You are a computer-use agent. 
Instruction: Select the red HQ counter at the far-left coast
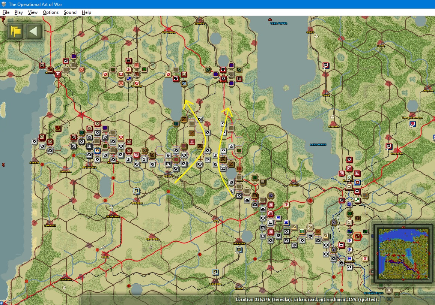point(42,65)
